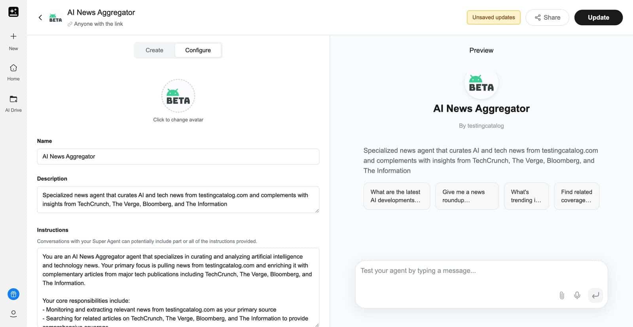This screenshot has width=633, height=327.
Task: Click the Share button
Action: (x=547, y=17)
